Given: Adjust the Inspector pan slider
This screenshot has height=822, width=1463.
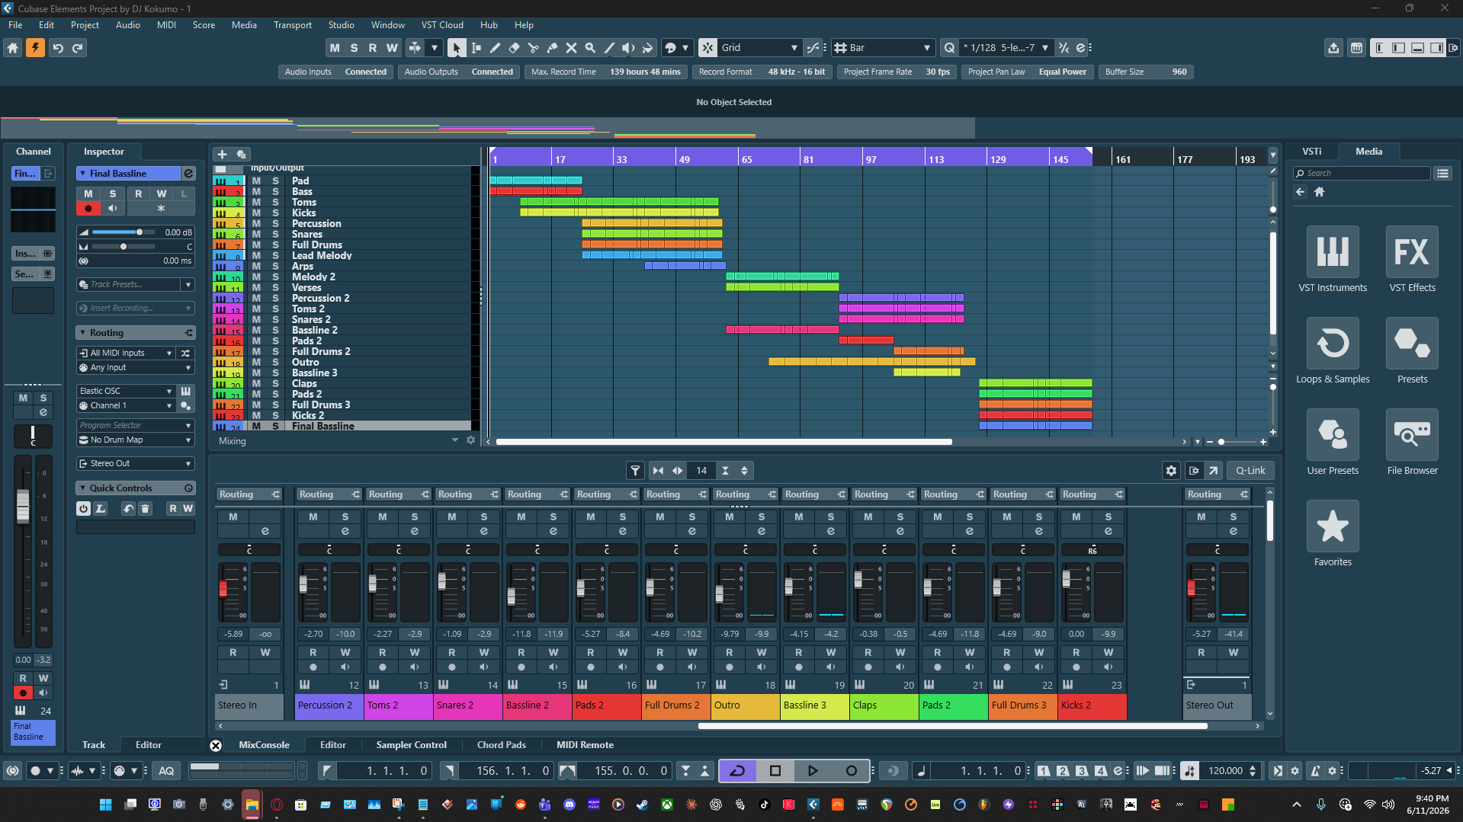Looking at the screenshot, I should (x=123, y=247).
